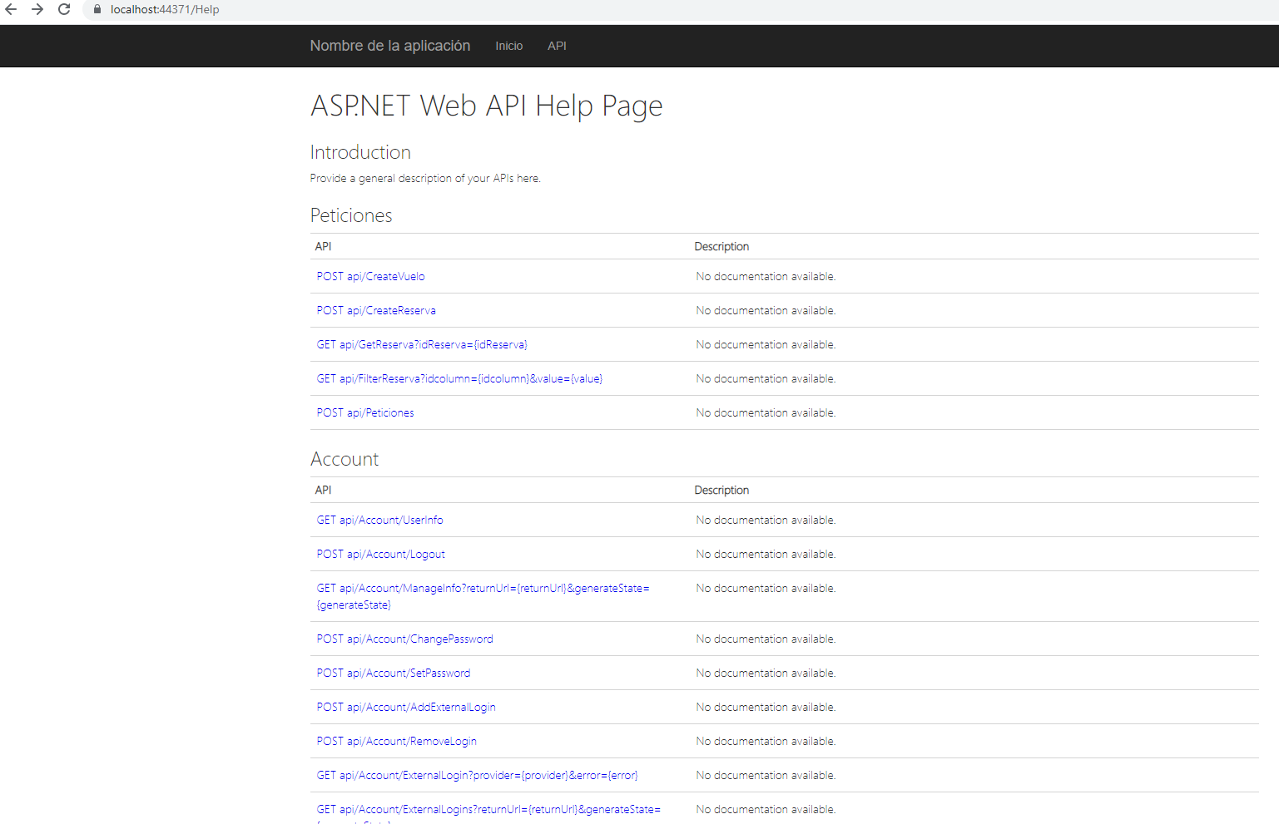Open the POST api/Peticiones endpoint link
Viewport: 1279px width, 824px height.
click(364, 412)
